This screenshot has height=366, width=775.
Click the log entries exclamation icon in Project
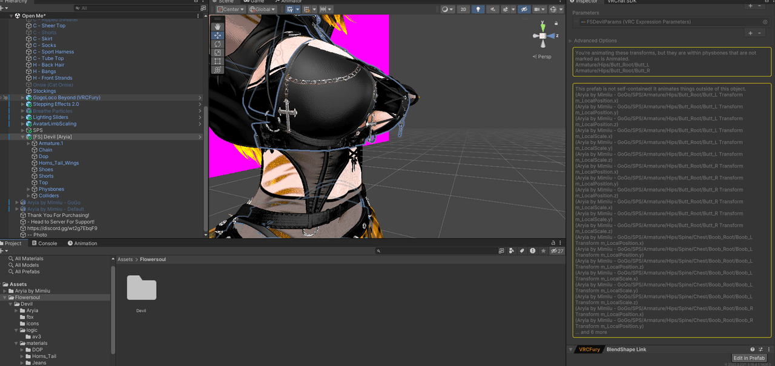[533, 251]
